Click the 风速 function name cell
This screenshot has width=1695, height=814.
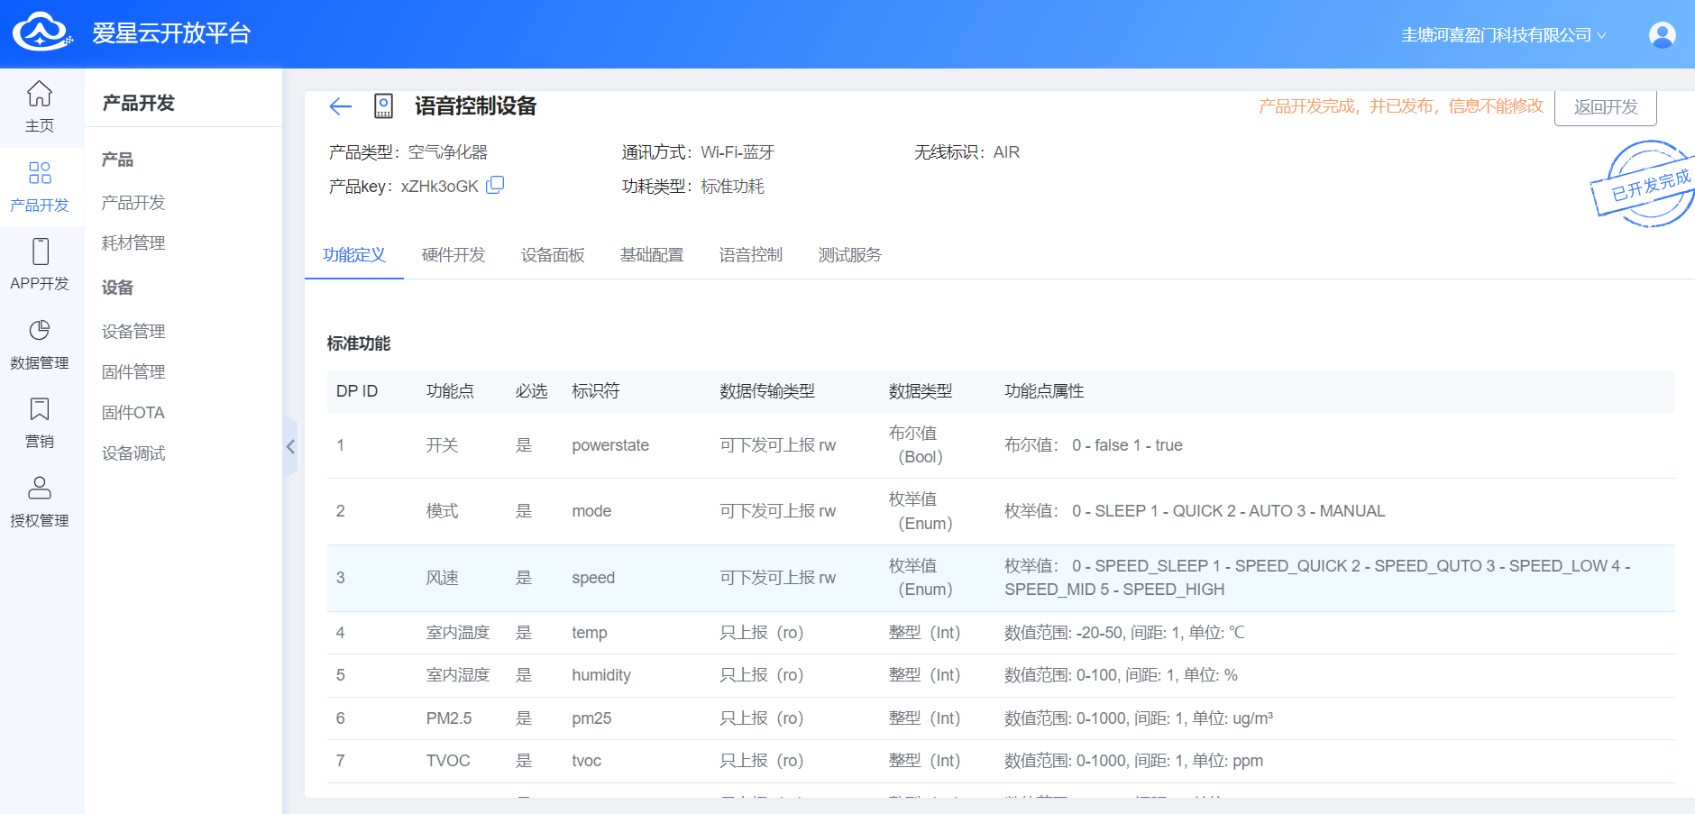442,578
